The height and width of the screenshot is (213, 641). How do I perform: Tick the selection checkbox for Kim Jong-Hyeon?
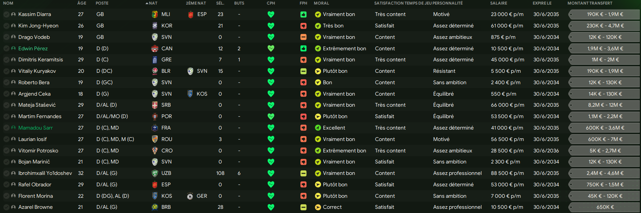coord(7,26)
